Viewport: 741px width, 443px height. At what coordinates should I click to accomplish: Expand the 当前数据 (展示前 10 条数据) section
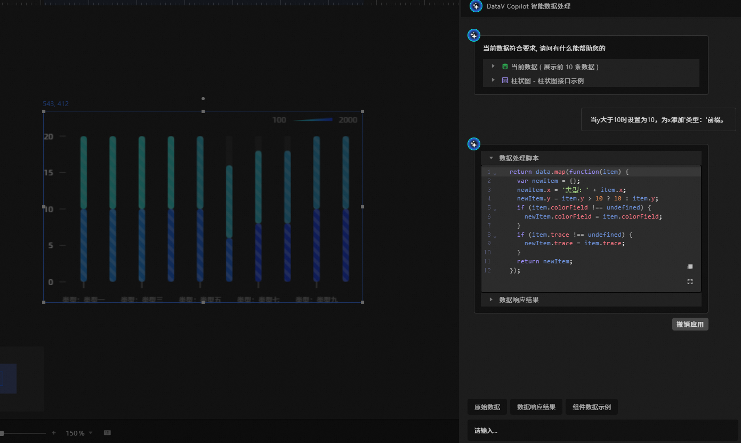point(493,66)
